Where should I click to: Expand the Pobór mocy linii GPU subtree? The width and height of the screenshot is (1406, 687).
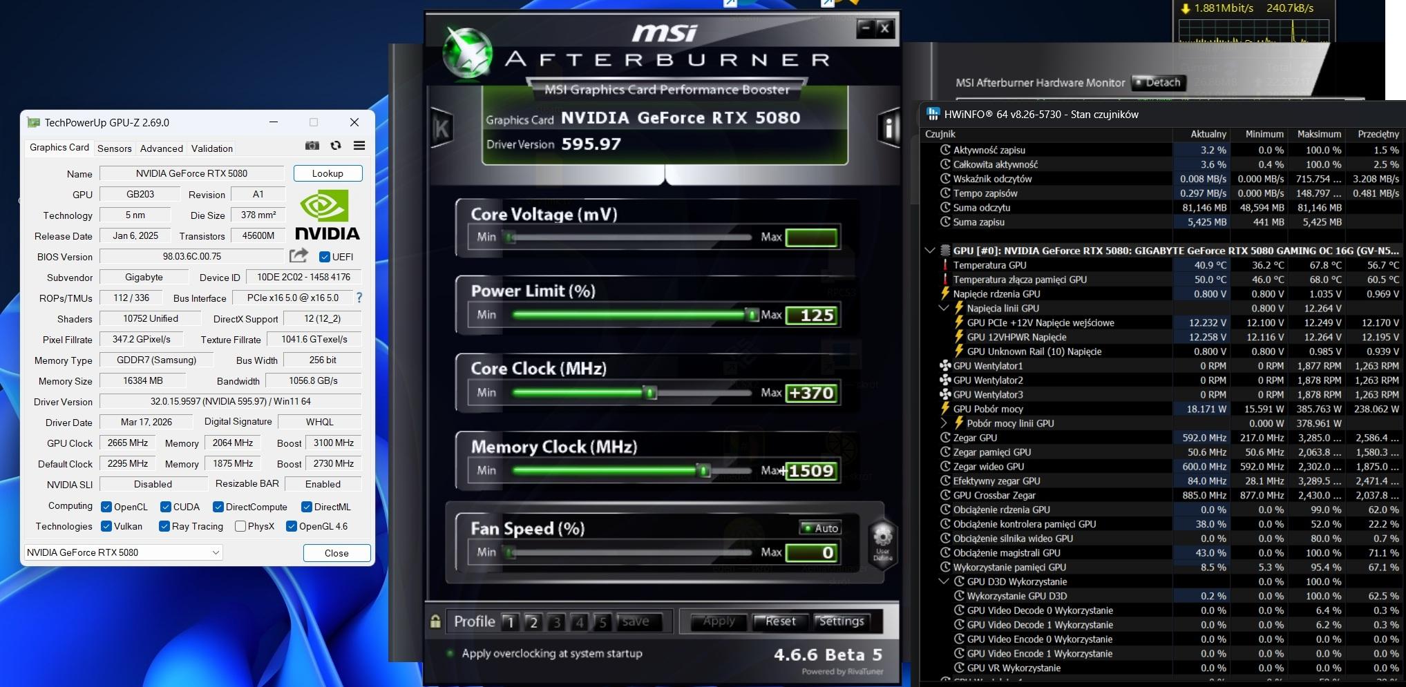944,423
